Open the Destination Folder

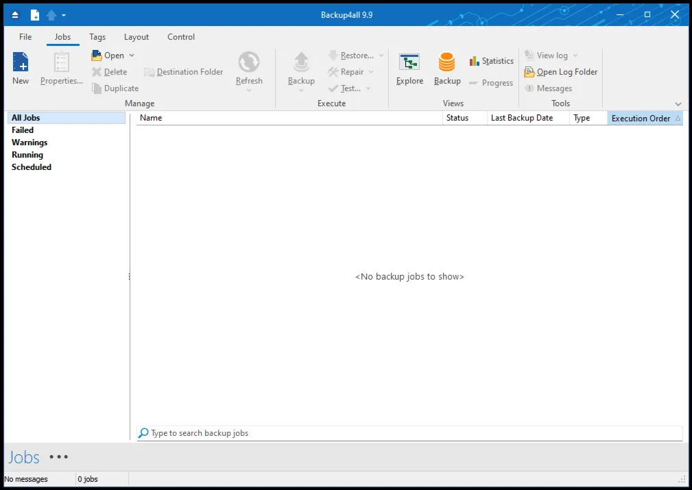pos(184,72)
